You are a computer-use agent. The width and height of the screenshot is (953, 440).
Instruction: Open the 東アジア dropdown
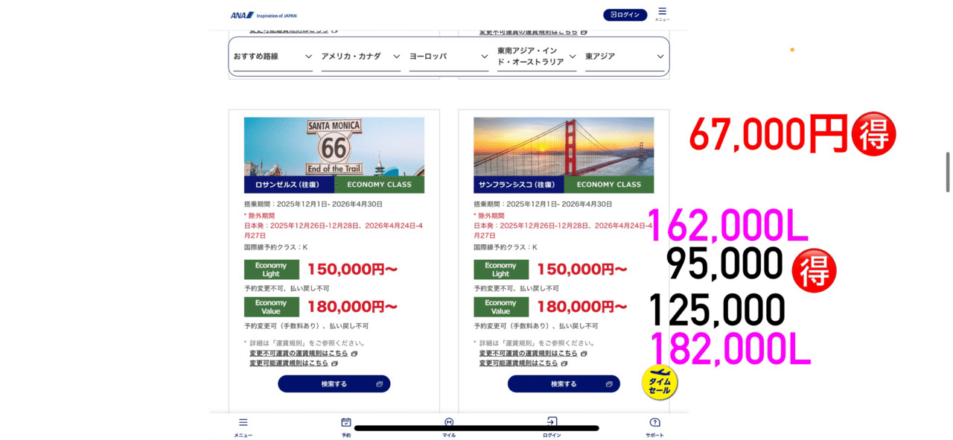click(625, 57)
